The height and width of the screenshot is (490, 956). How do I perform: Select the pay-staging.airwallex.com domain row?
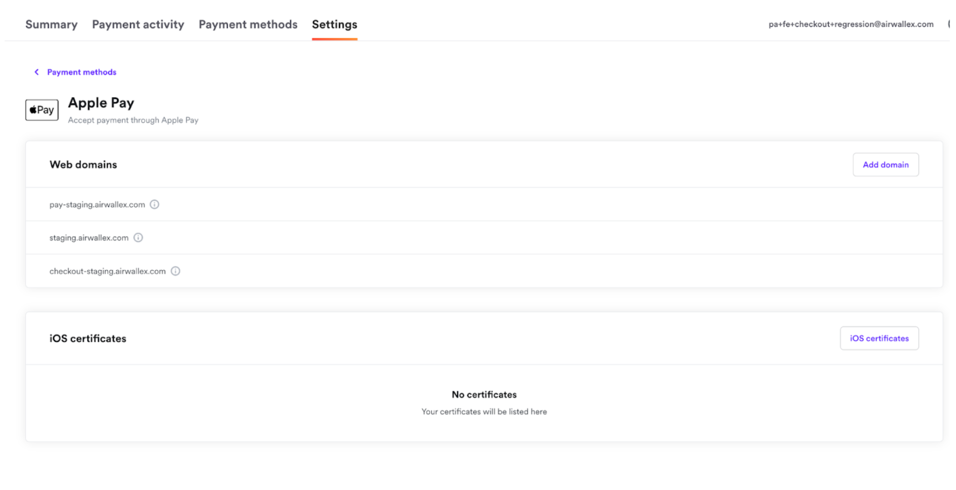97,204
